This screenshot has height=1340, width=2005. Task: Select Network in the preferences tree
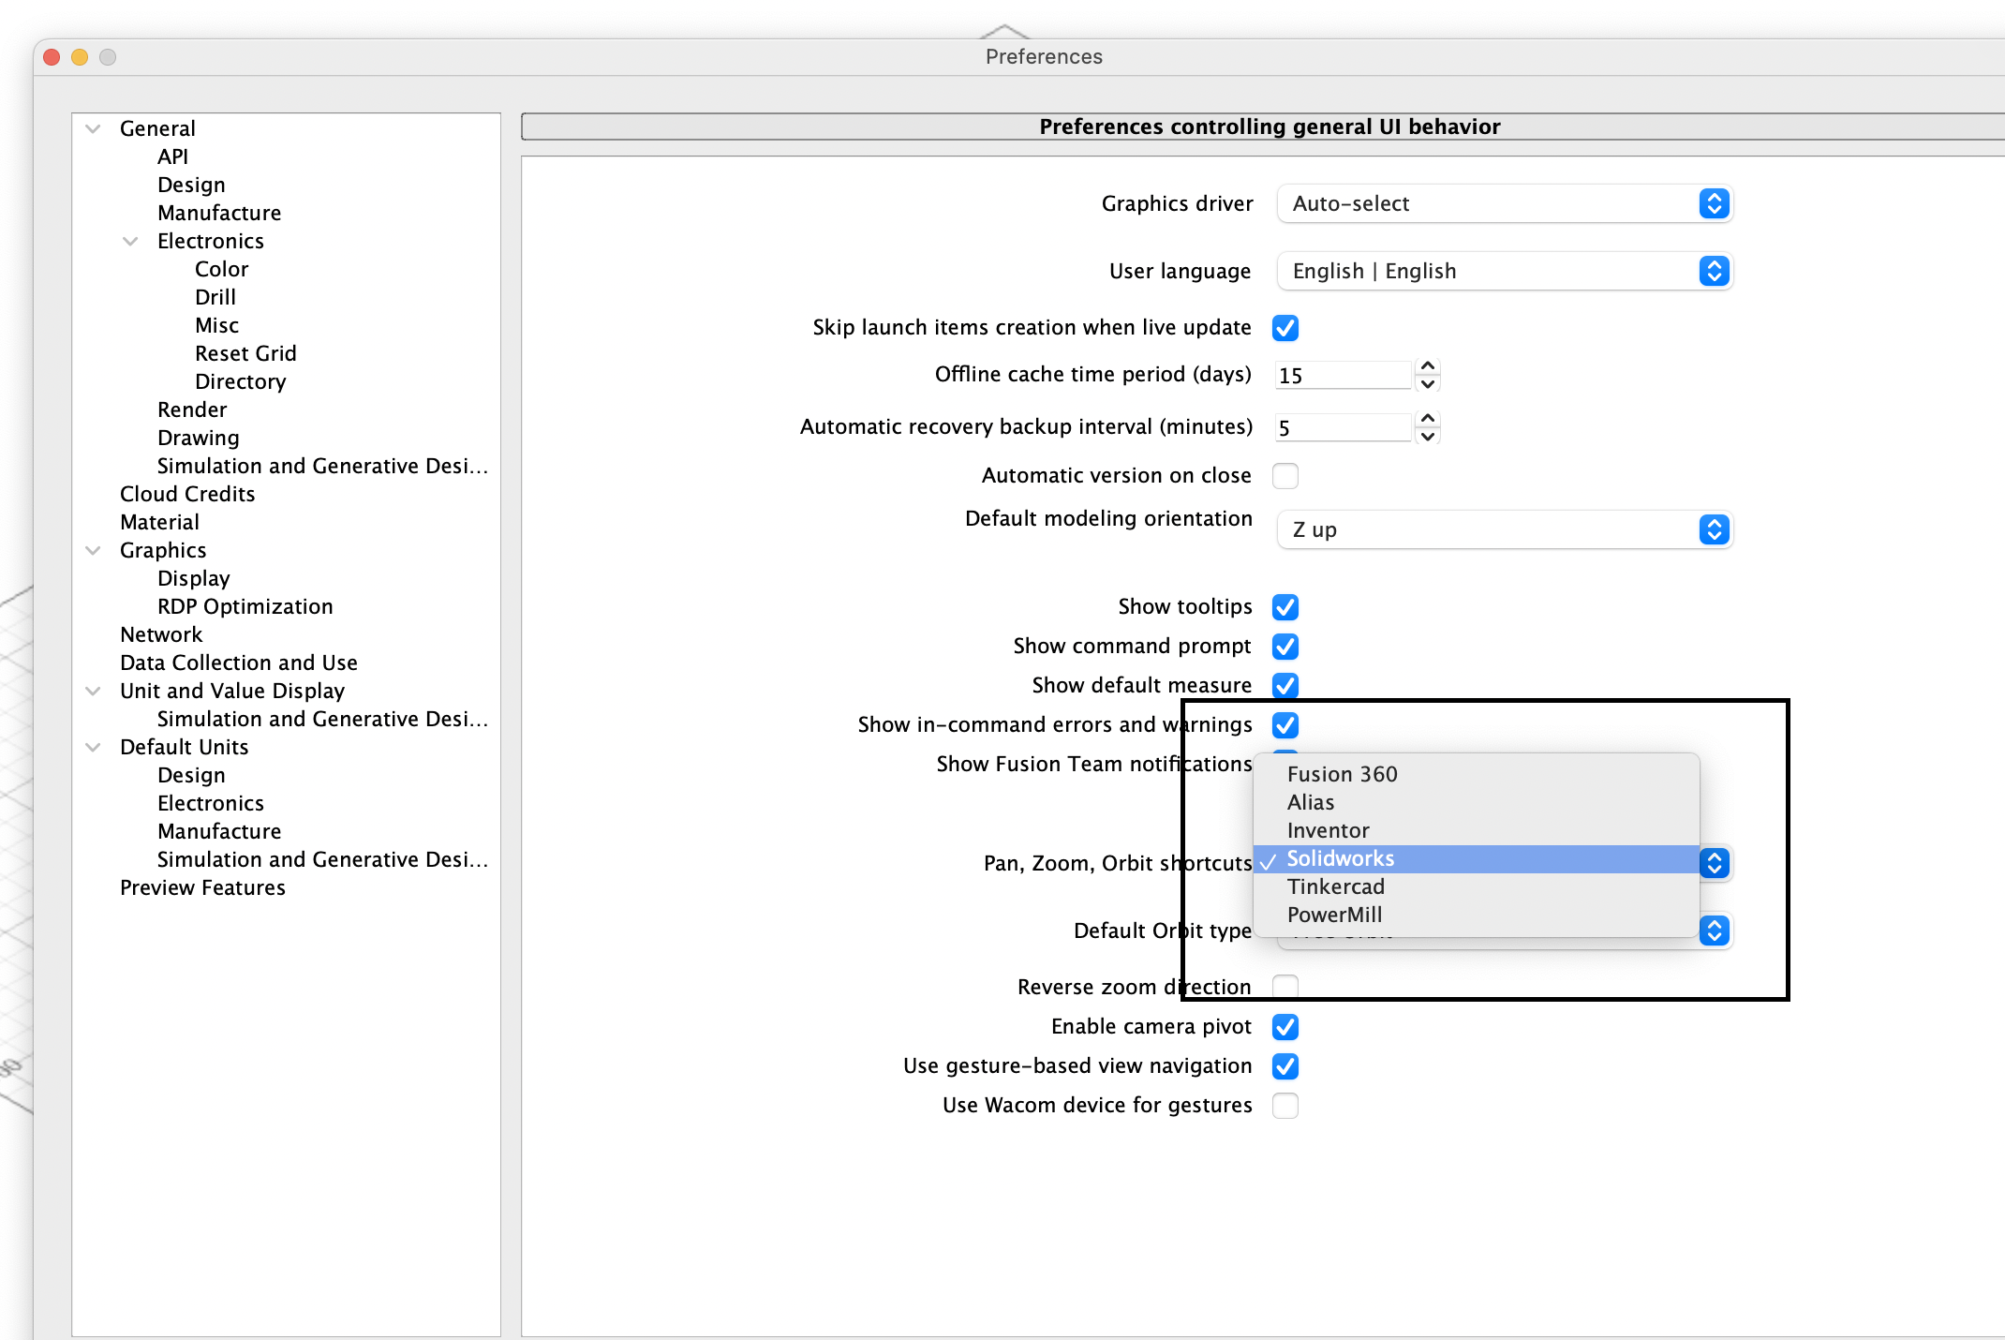coord(161,635)
